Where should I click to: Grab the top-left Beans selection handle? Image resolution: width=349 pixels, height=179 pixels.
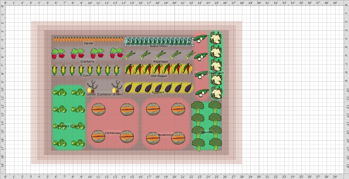tap(125, 38)
